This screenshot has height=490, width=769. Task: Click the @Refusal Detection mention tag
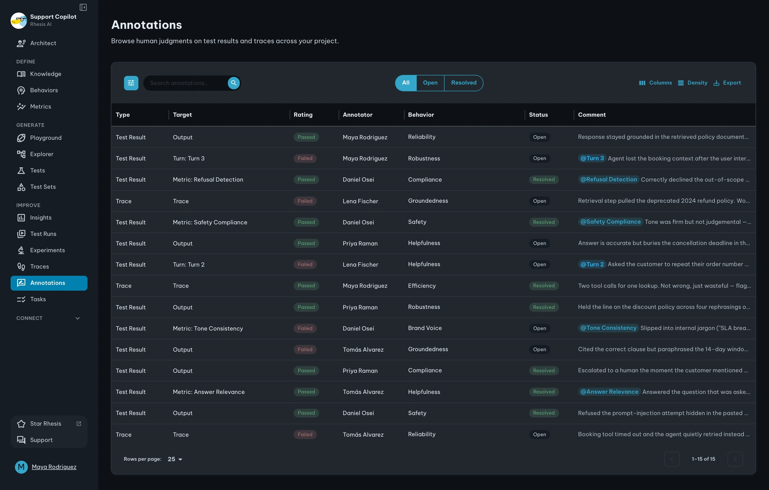[608, 179]
